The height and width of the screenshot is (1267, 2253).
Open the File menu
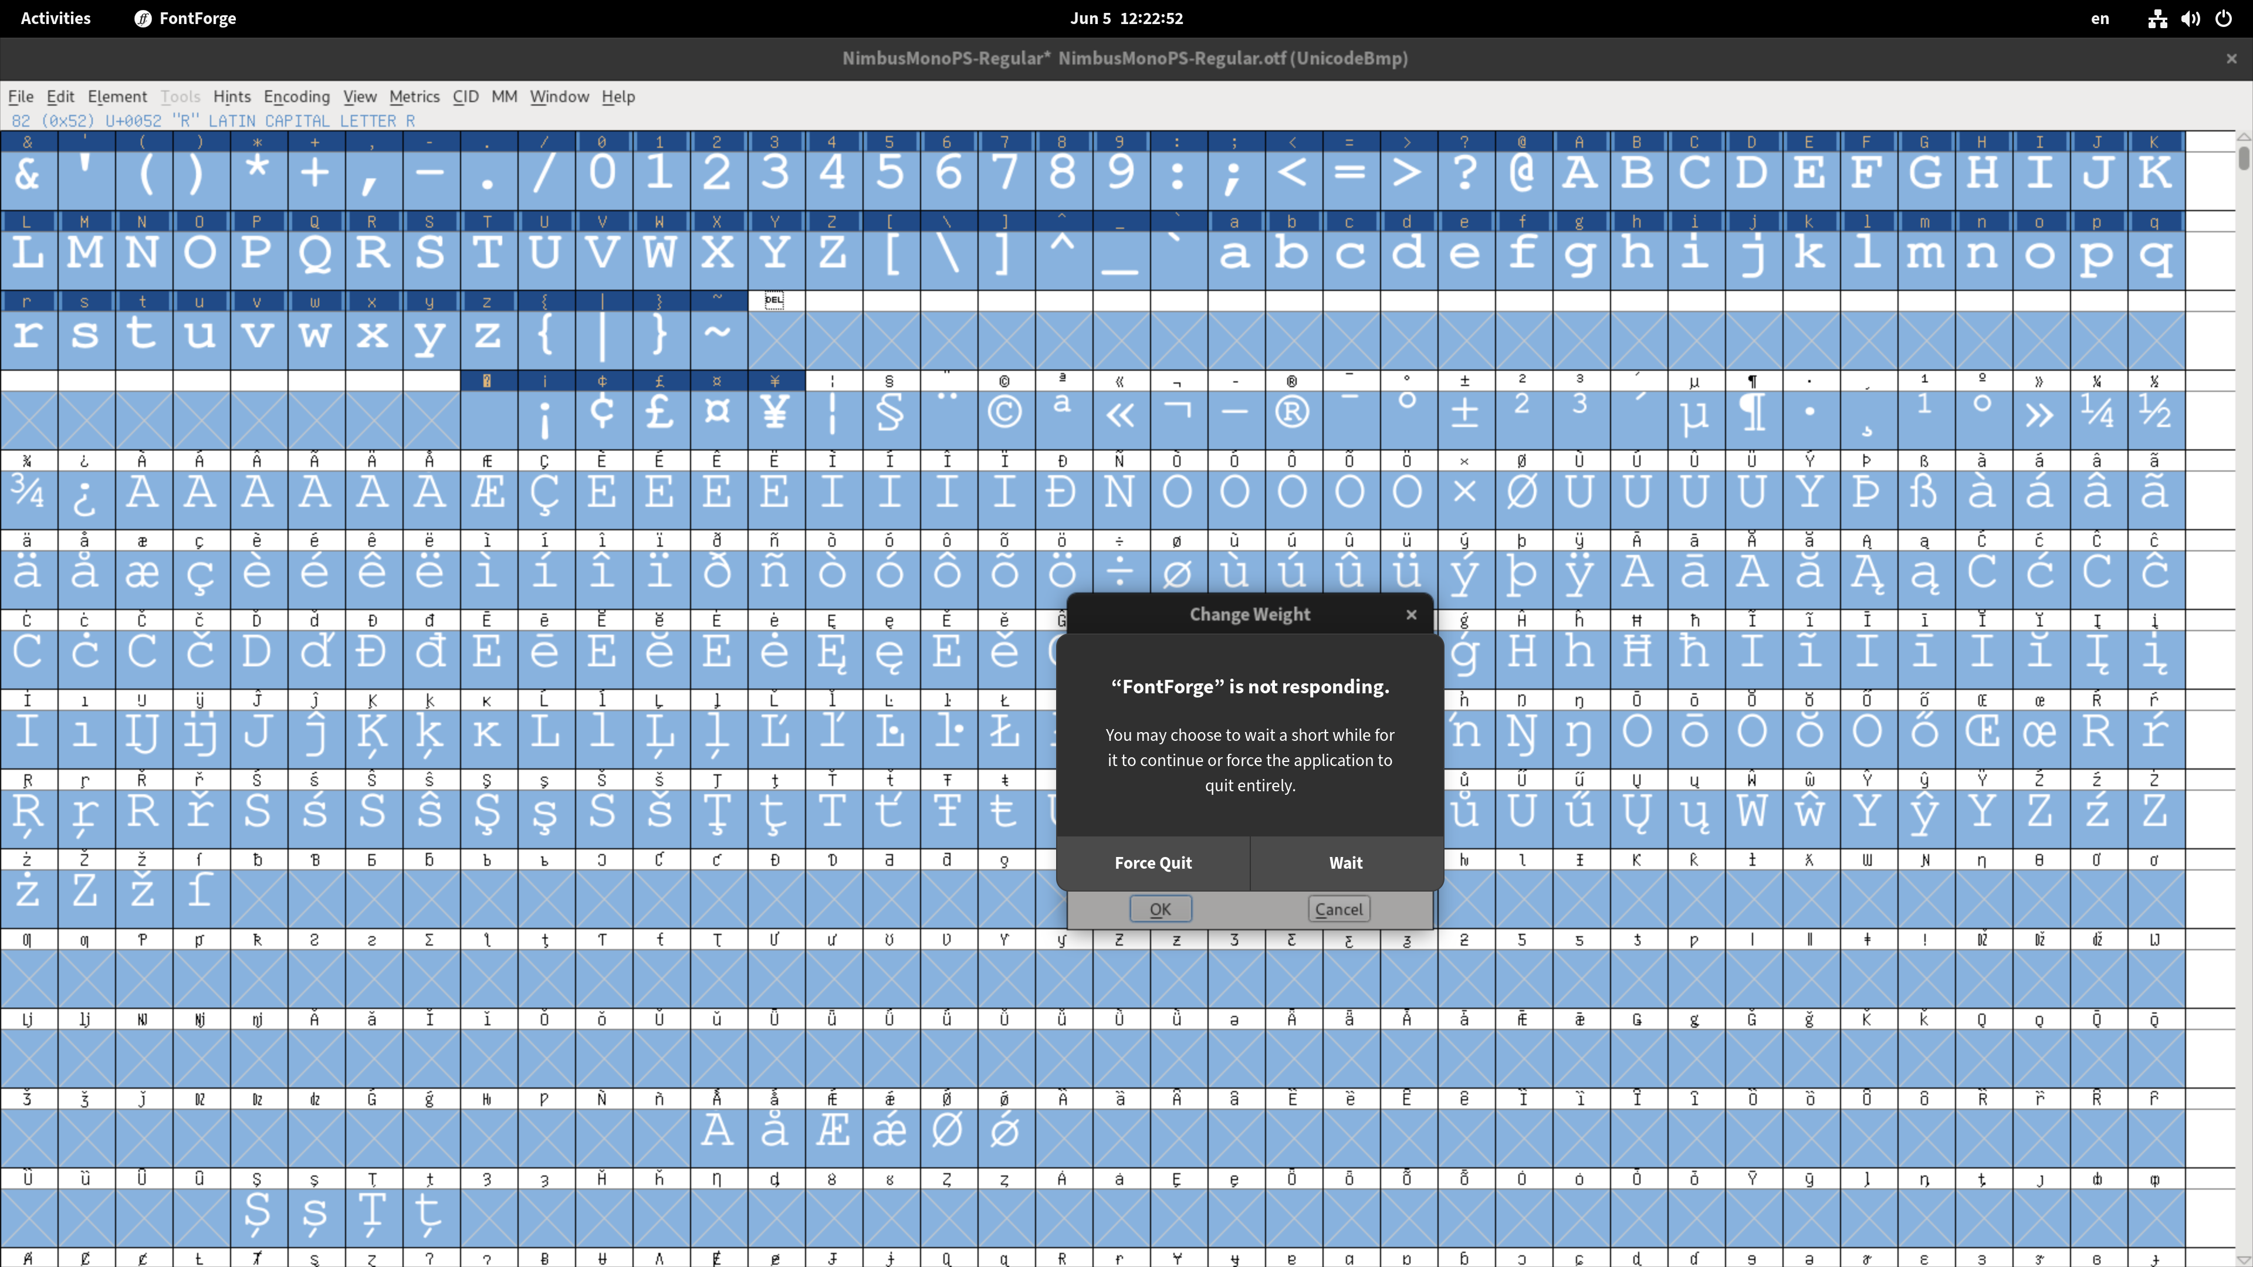click(x=20, y=96)
